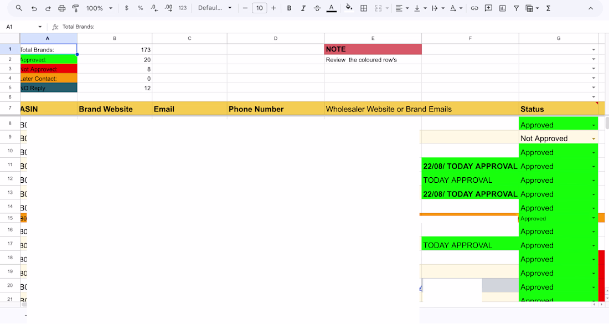Open horizontal align options
The image size is (609, 324).
click(x=401, y=8)
